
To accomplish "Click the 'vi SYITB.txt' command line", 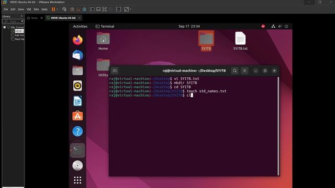I will pos(186,79).
